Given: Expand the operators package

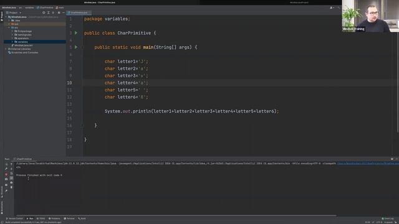Looking at the screenshot, I should [x=12, y=39].
